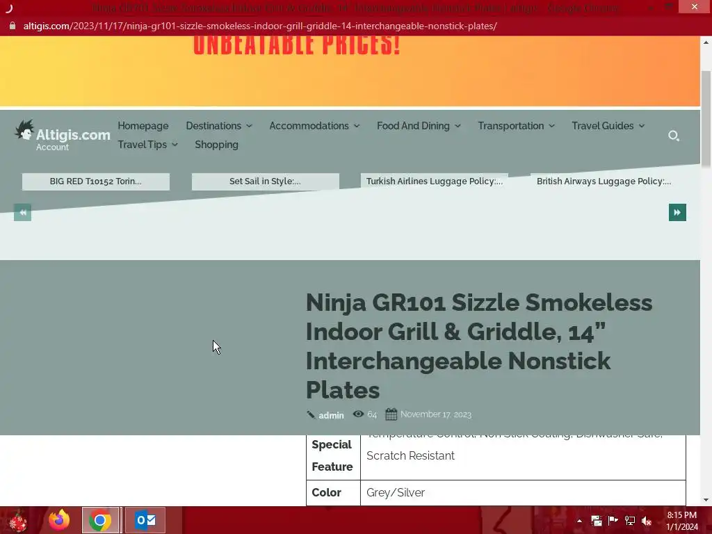Expand the Transportation menu chevron
The height and width of the screenshot is (534, 712).
click(x=551, y=126)
